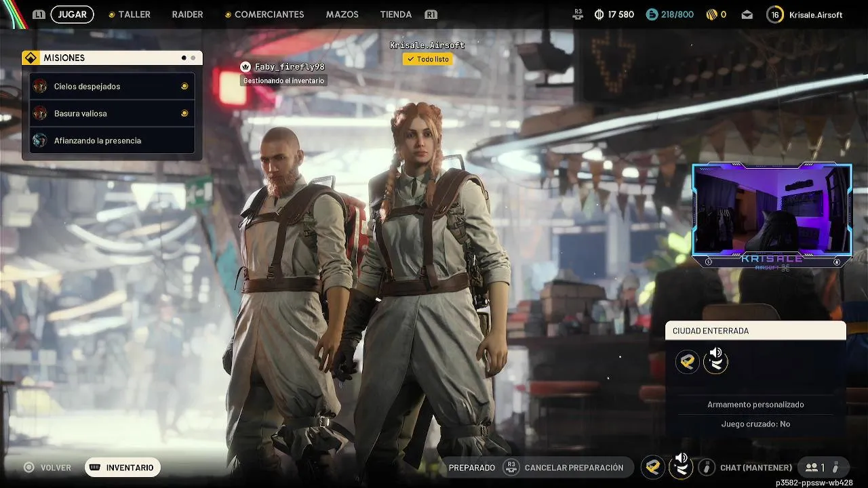Screen dimensions: 868x488
Task: Open the Krisale.Airsoft profile name in top bar
Action: (816, 14)
